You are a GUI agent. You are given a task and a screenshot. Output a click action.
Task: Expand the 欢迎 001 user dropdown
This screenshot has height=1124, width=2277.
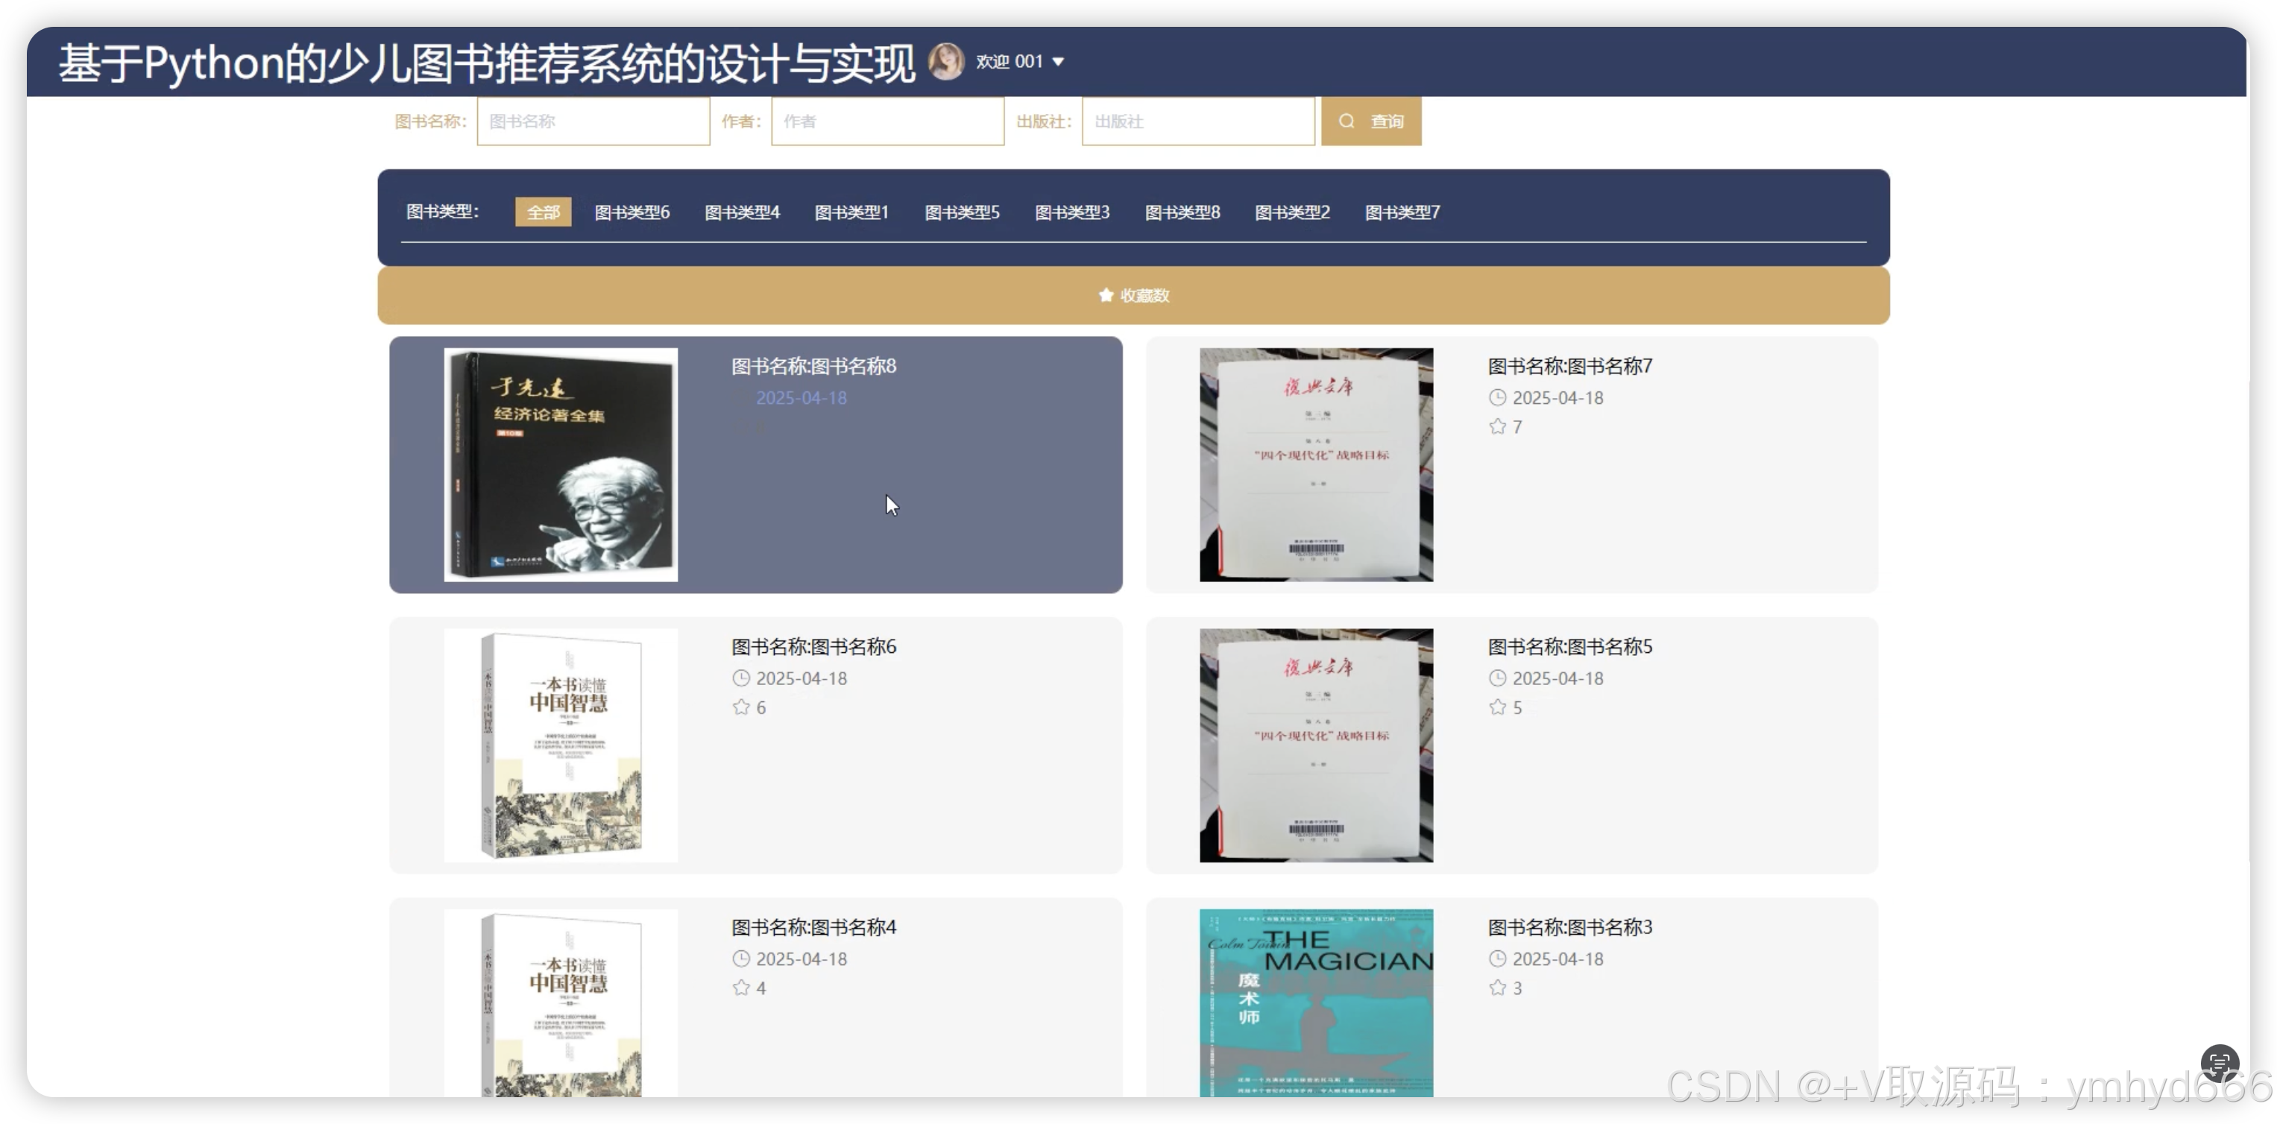[x=1009, y=62]
